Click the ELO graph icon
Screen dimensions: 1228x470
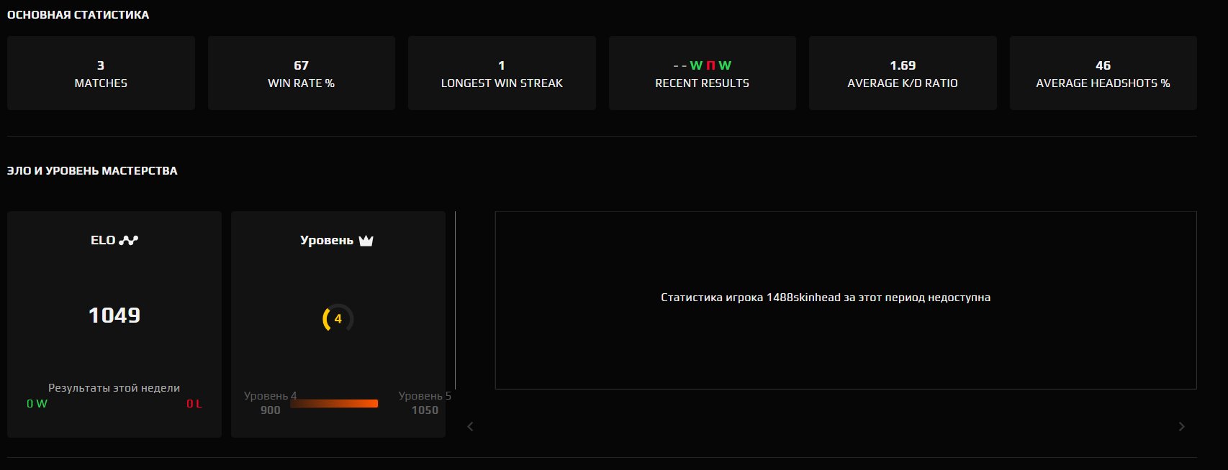129,240
